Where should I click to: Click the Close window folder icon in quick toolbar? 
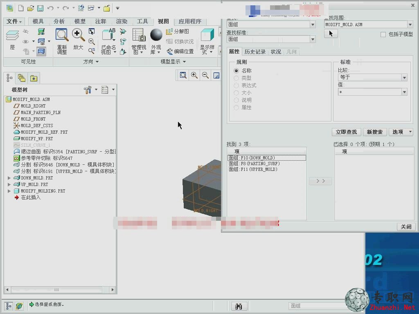[x=107, y=8]
